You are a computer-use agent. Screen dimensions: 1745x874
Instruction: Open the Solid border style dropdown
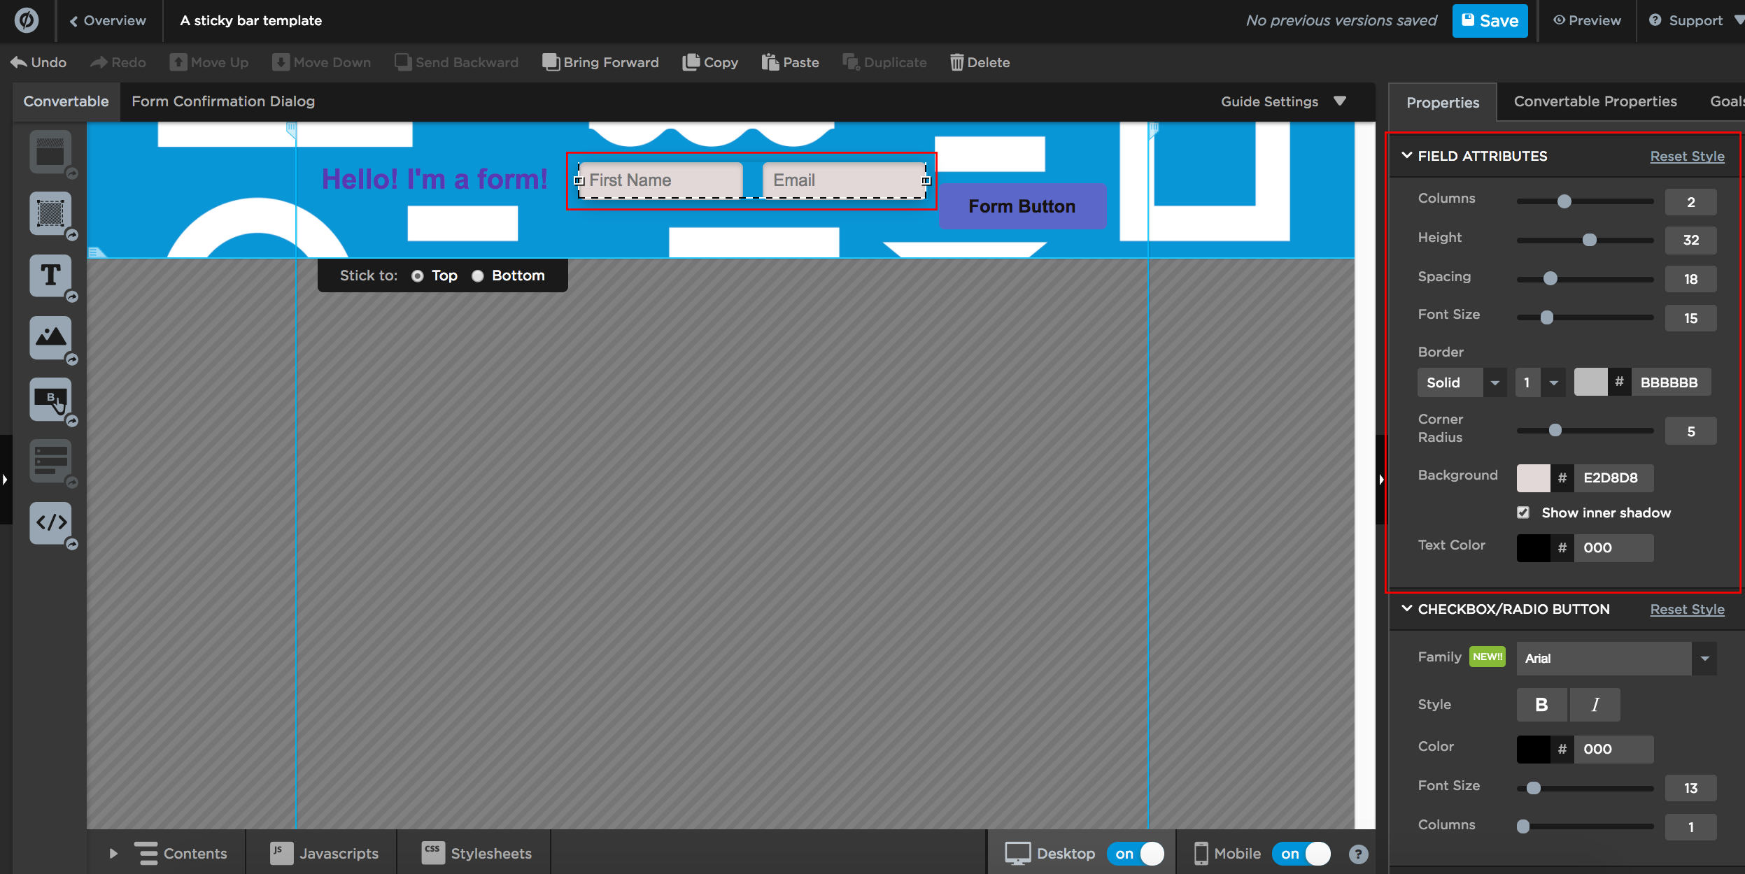coord(1462,382)
